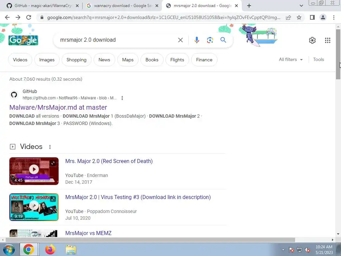Open Mrs. Major 2.0 (Red Screen of Death) link
The width and height of the screenshot is (341, 256).
point(109,161)
